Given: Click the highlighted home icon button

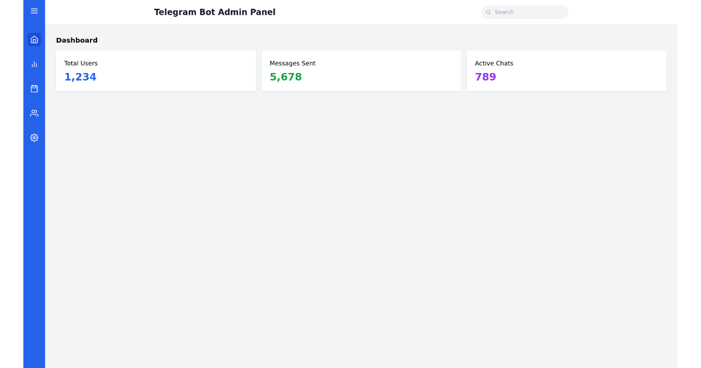Looking at the screenshot, I should tap(34, 39).
